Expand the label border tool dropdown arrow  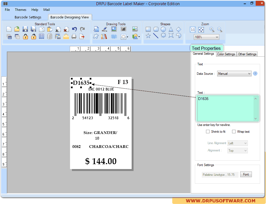point(128,37)
